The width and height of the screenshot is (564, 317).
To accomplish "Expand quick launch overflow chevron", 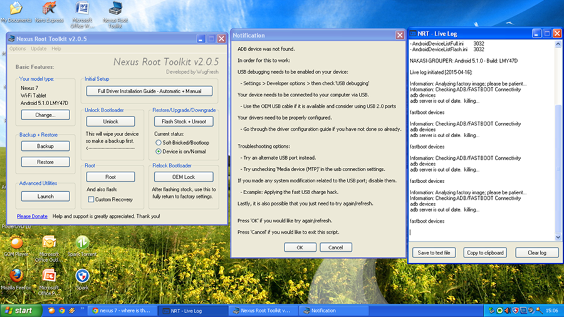I will pyautogui.click(x=82, y=309).
